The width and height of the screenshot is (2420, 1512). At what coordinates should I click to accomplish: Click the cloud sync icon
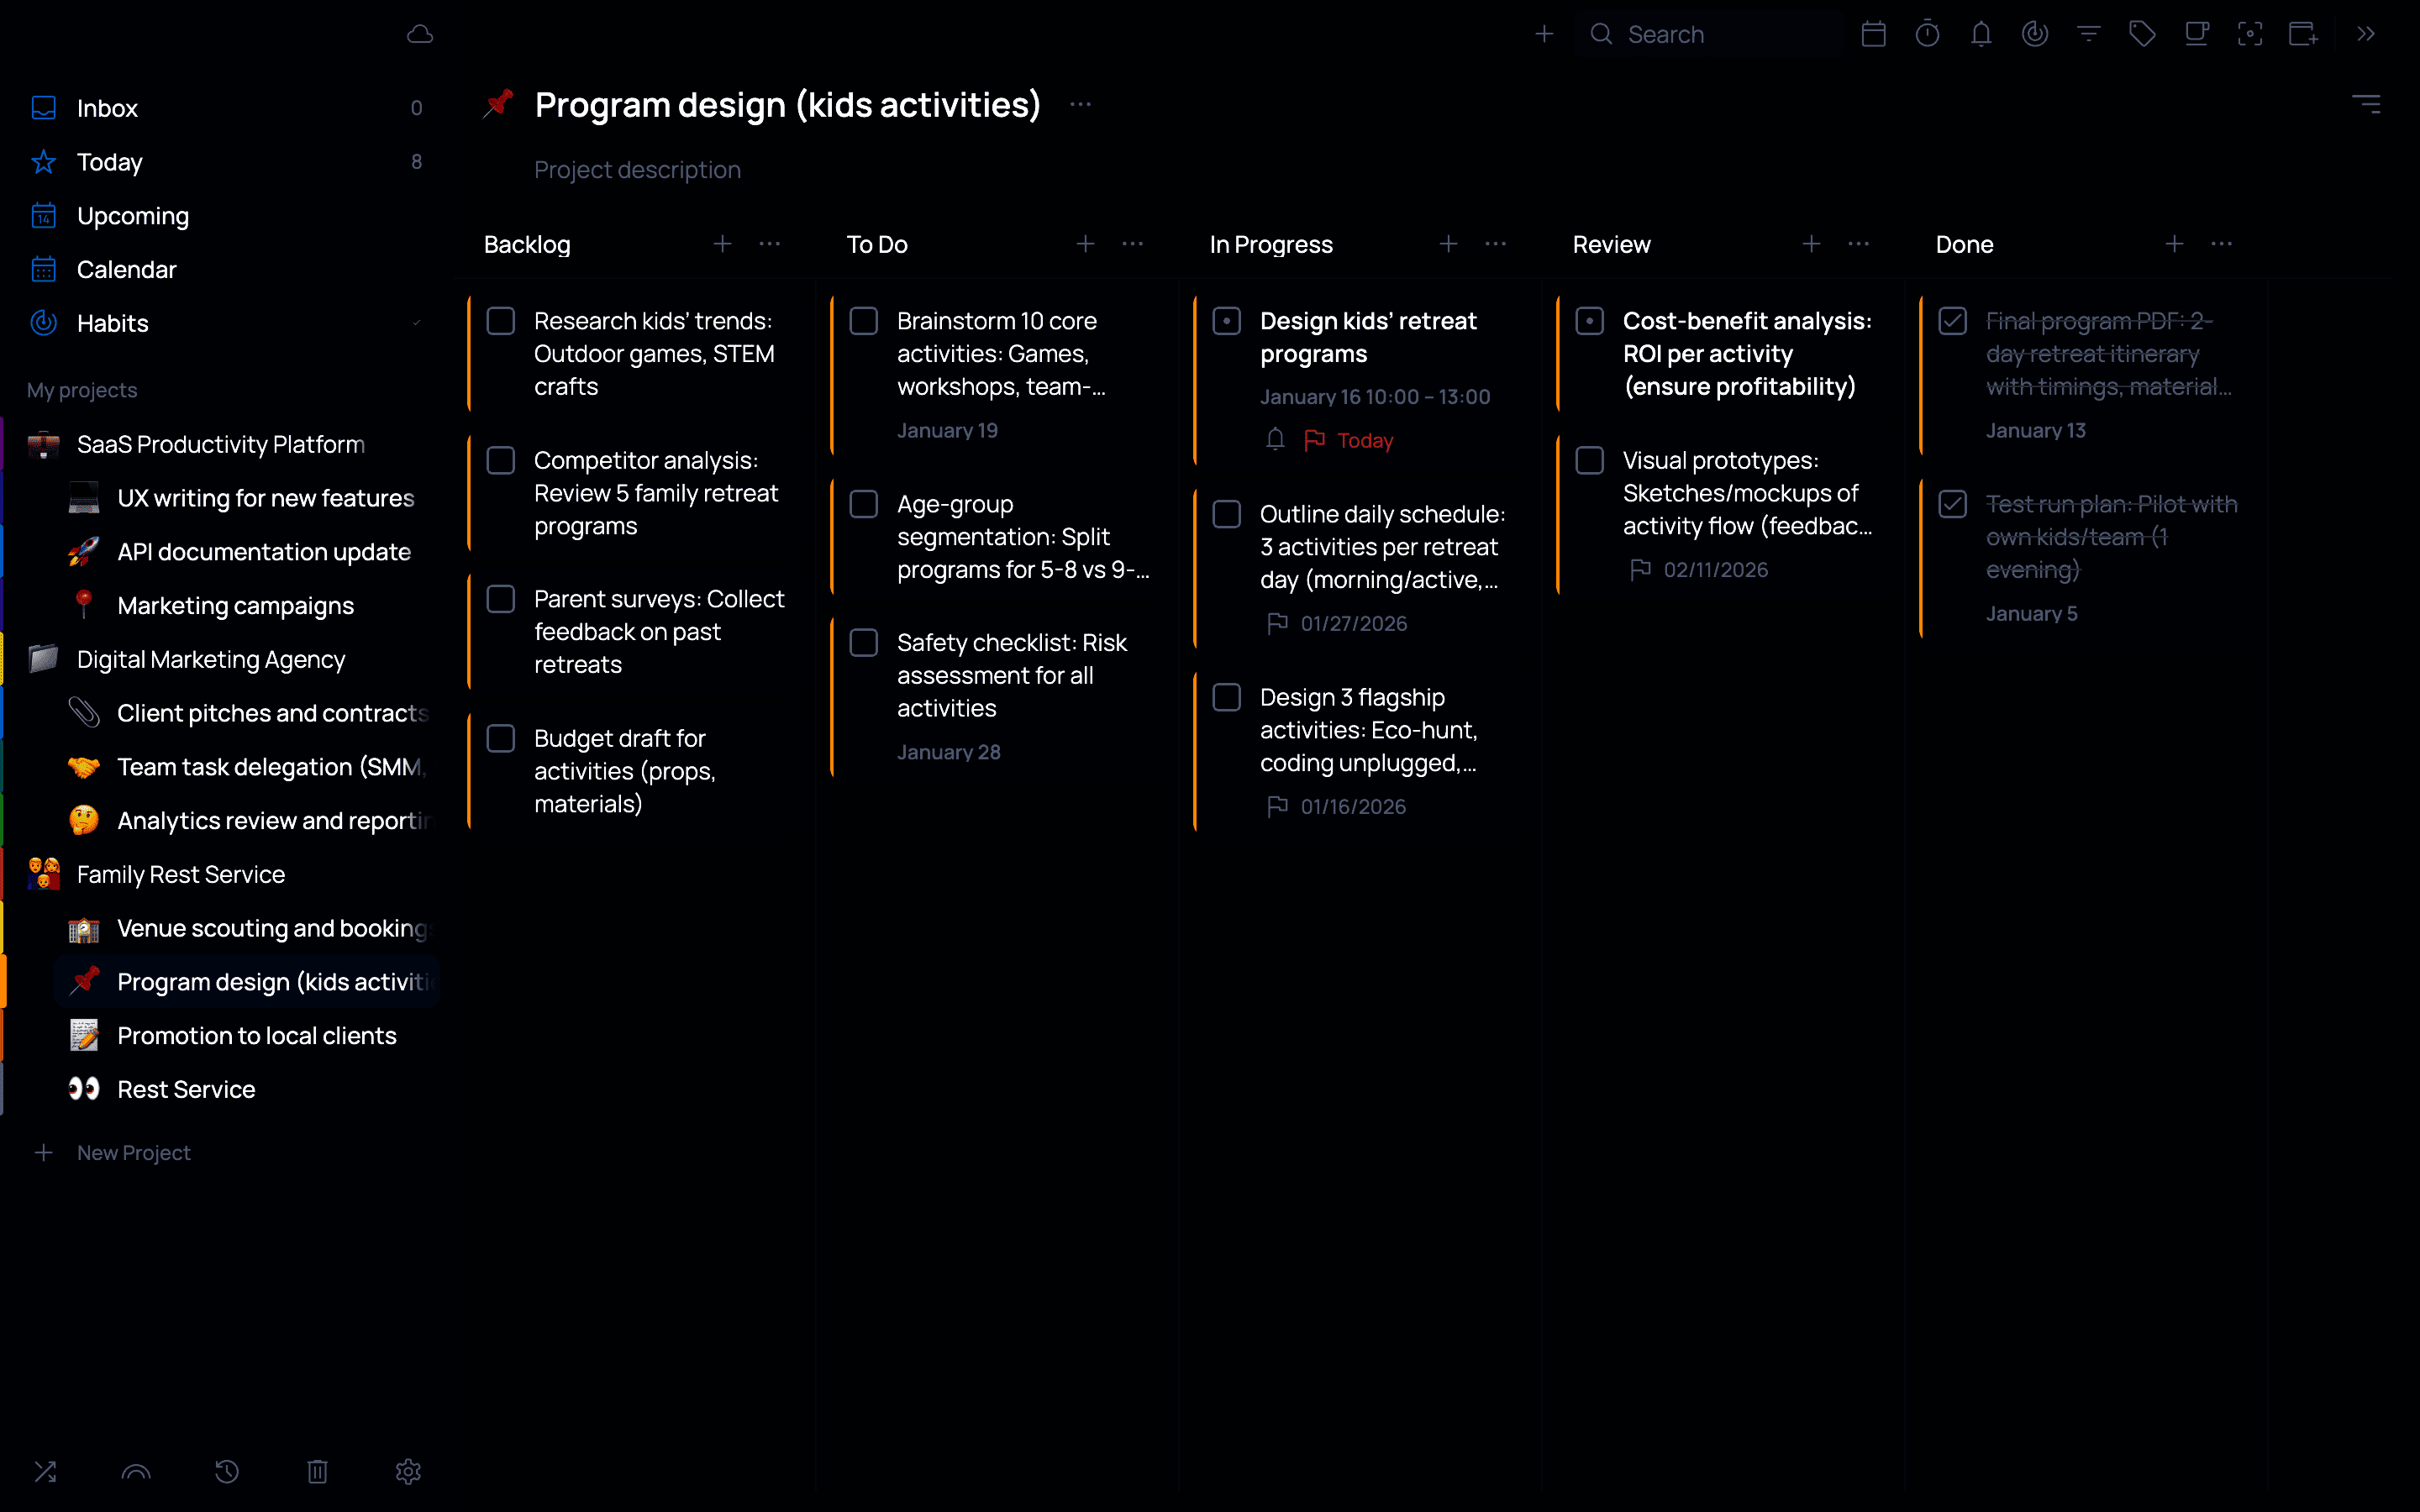420,35
